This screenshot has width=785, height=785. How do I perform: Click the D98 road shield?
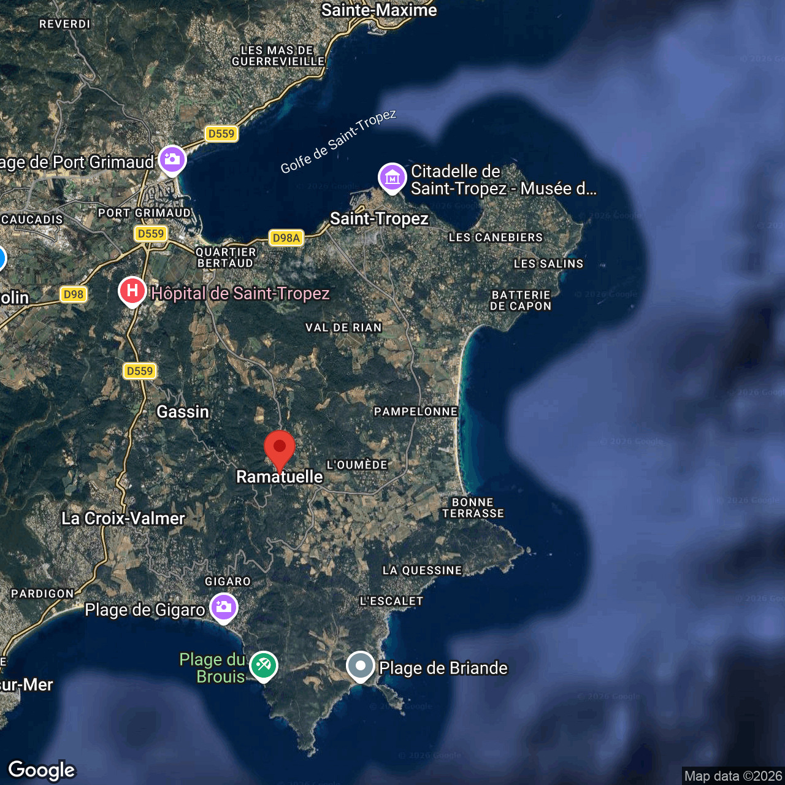pyautogui.click(x=74, y=294)
